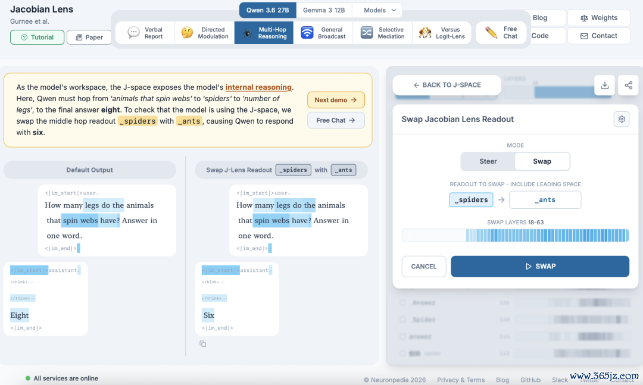Open the GitHub footer link
The image size is (643, 385).
(530, 380)
